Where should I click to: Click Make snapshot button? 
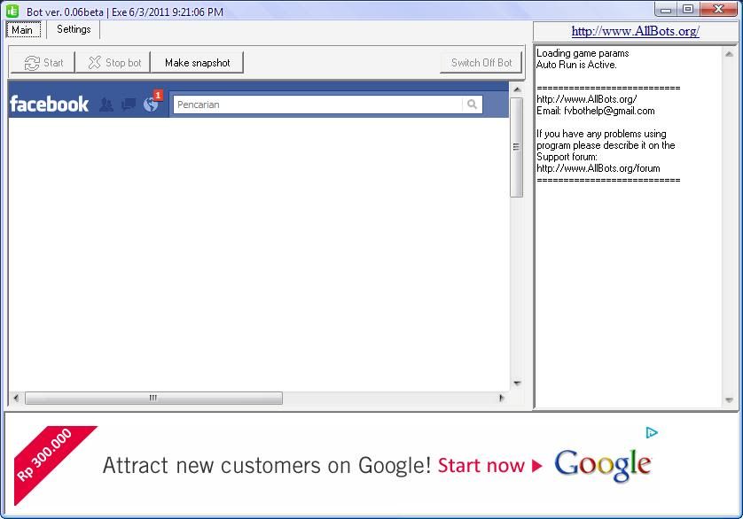point(197,63)
